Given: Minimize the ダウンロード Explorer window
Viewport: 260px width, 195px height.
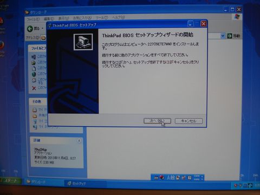Looking at the screenshot, I should point(226,10).
